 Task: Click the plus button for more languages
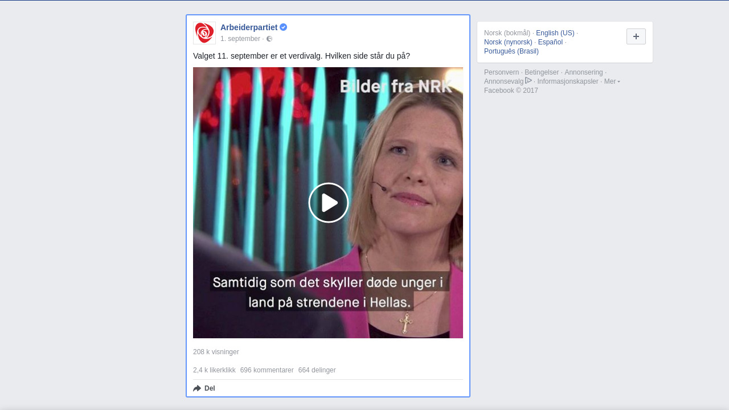point(636,36)
